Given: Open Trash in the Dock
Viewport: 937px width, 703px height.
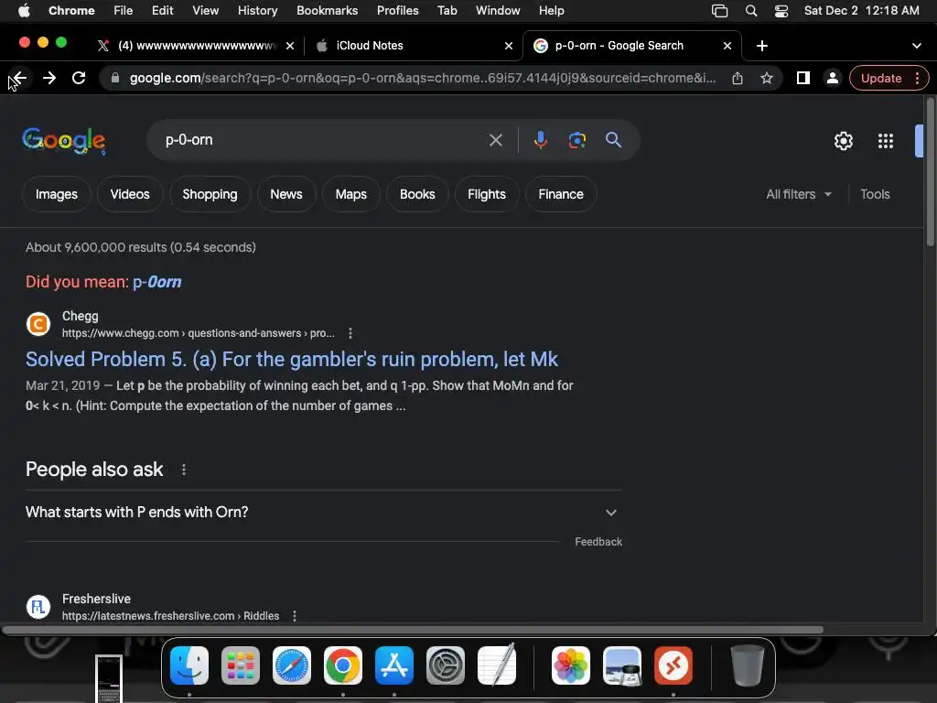Looking at the screenshot, I should [747, 665].
